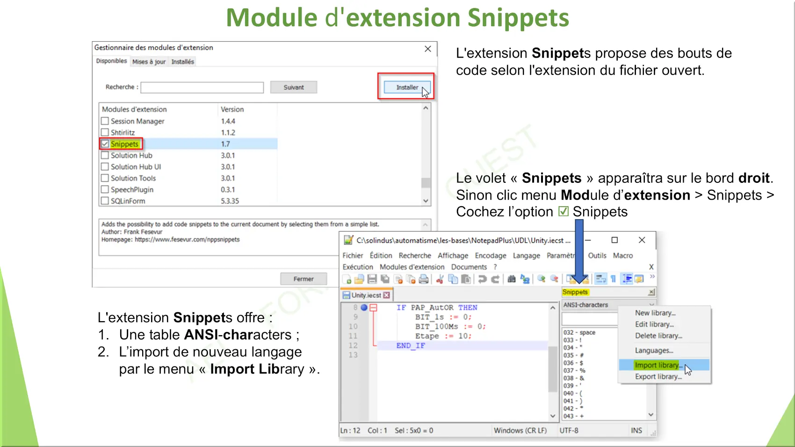Click the Redo arrow icon

[x=495, y=279]
